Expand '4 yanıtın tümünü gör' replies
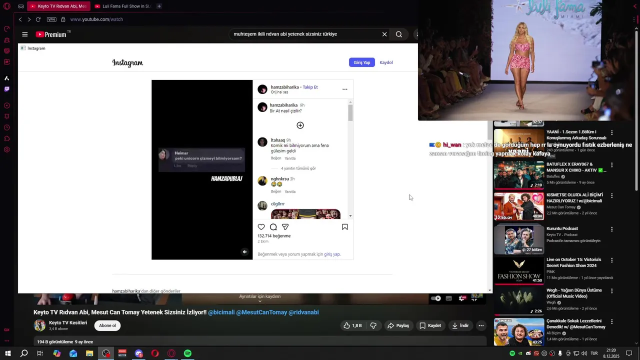The height and width of the screenshot is (360, 640). [298, 168]
